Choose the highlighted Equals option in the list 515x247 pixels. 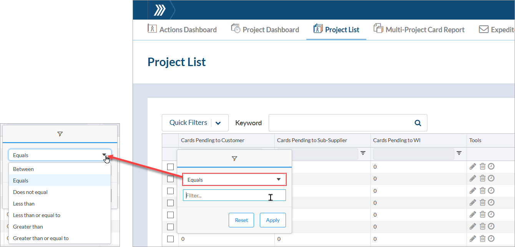pyautogui.click(x=60, y=181)
